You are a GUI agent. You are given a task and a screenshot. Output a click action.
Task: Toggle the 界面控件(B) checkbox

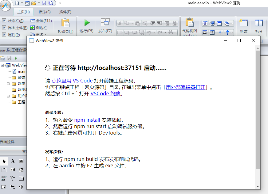pyautogui.click(x=4, y=28)
